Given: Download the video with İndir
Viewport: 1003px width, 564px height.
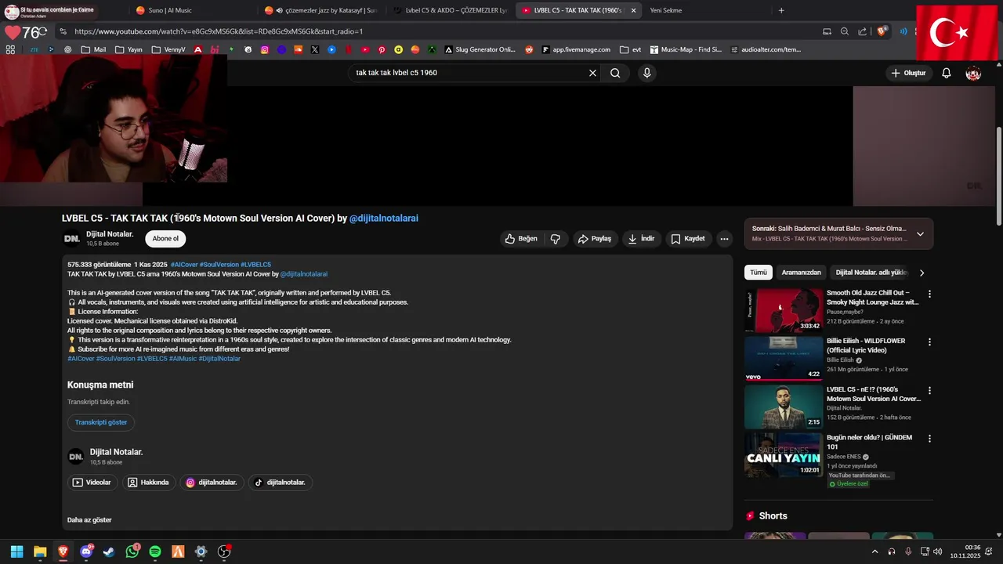Looking at the screenshot, I should [x=641, y=239].
